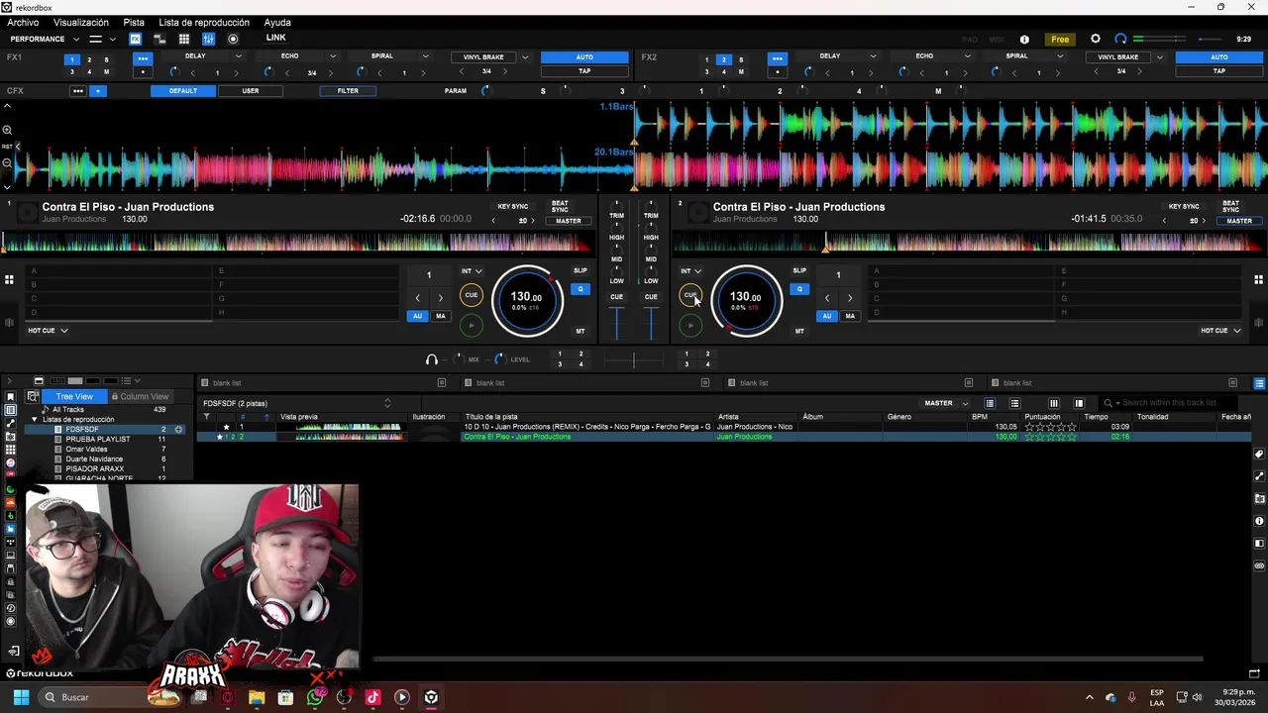This screenshot has width=1268, height=713.
Task: Open the sampler grid icon in toolbar
Action: click(184, 39)
